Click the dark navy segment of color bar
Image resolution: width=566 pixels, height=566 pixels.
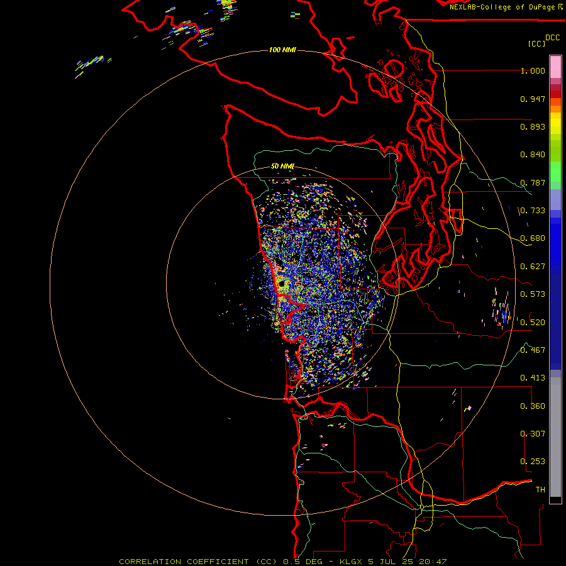tap(555, 321)
